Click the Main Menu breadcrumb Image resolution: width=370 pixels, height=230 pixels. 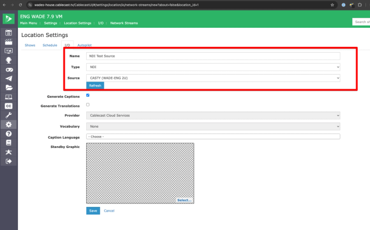[28, 23]
